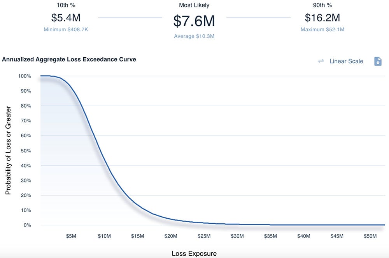Click the 0% y-axis label
The width and height of the screenshot is (389, 258).
(27, 225)
